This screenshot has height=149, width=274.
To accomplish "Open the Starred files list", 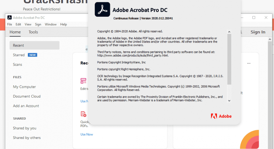I will click(19, 55).
